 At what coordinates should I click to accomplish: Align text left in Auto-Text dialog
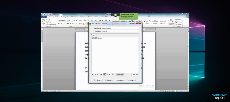click(105, 74)
